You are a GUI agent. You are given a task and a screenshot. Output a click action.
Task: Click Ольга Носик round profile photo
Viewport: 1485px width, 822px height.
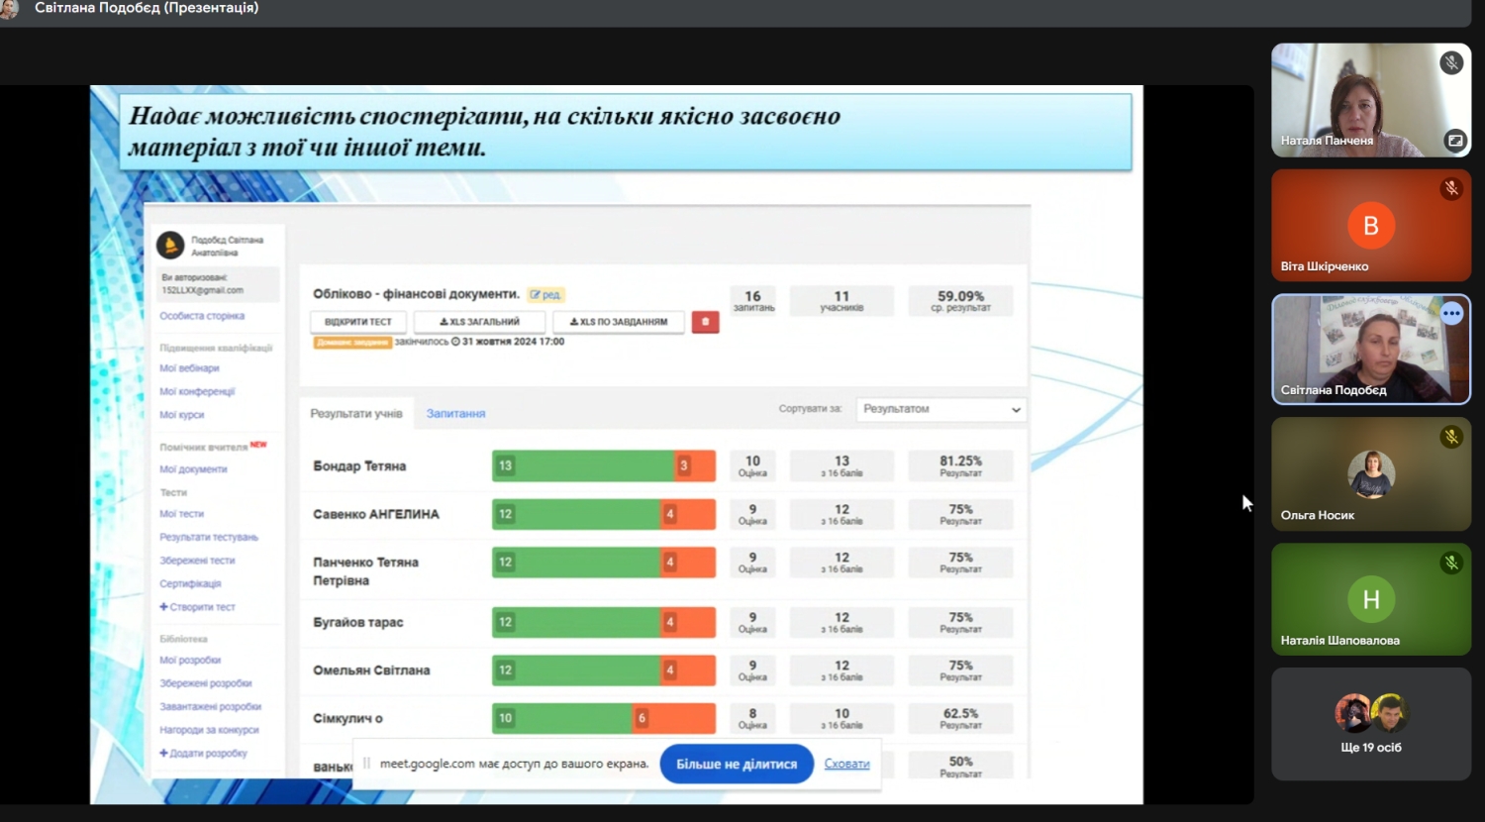[1371, 473]
